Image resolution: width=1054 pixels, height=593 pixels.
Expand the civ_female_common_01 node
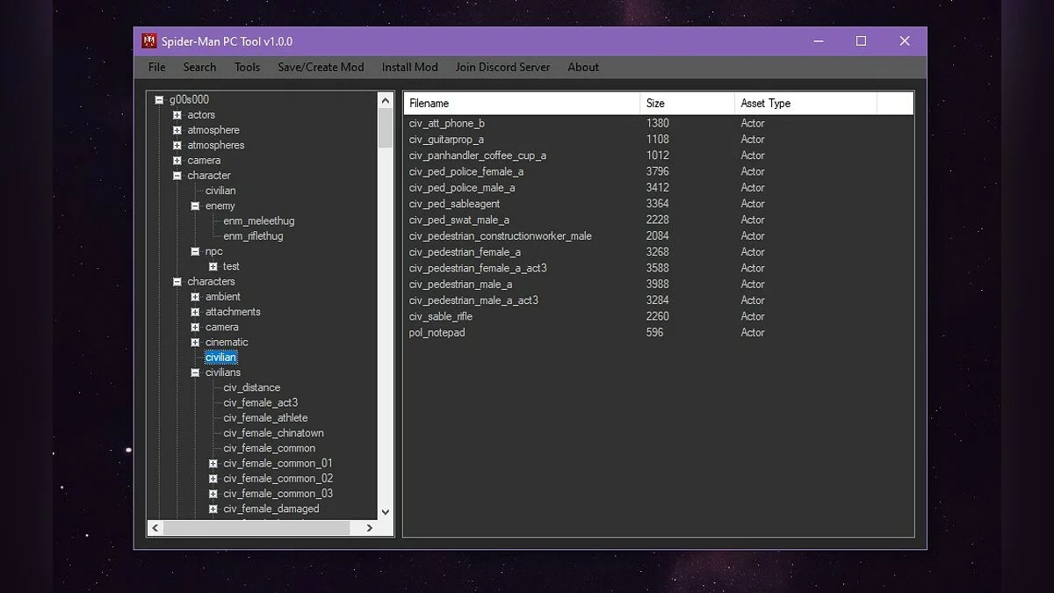coord(213,464)
